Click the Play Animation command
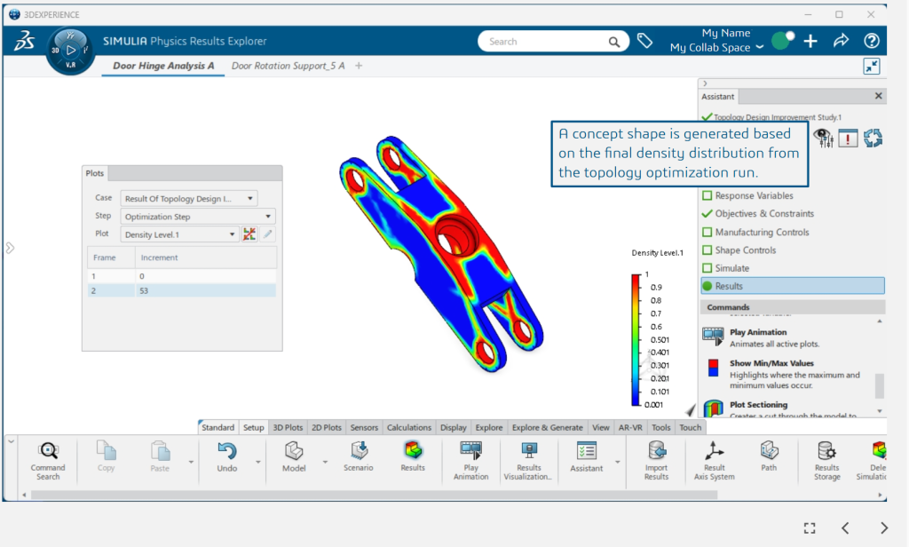 pos(758,332)
